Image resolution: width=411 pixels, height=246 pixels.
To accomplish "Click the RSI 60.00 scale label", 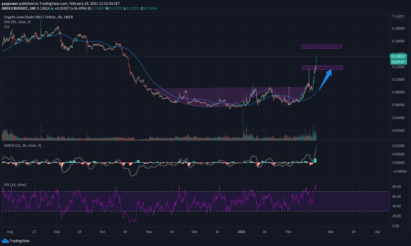I will 396,196.
